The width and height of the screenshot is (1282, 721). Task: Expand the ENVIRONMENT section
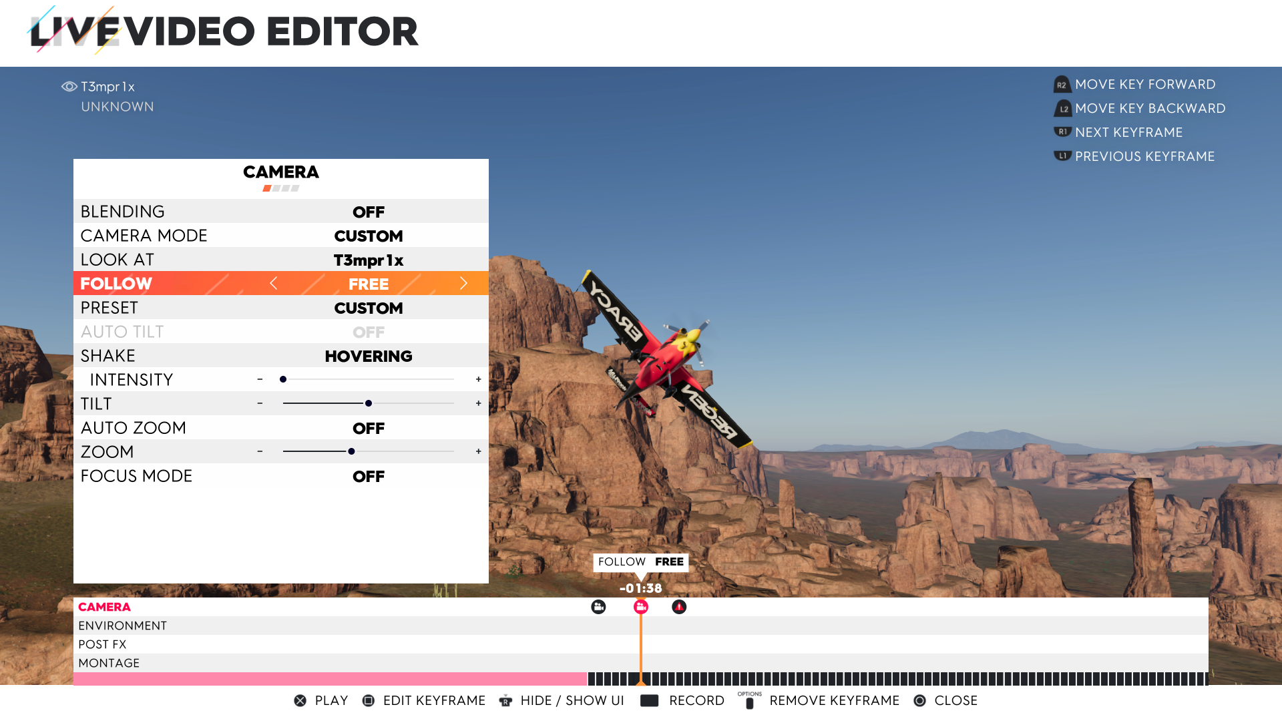(x=122, y=625)
